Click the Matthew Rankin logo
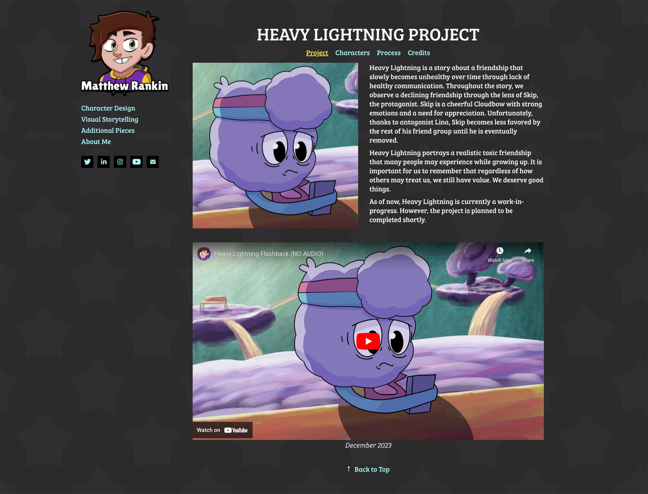This screenshot has width=648, height=494. coord(124,52)
